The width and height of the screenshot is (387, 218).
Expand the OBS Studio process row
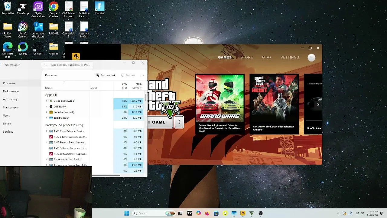click(47, 107)
